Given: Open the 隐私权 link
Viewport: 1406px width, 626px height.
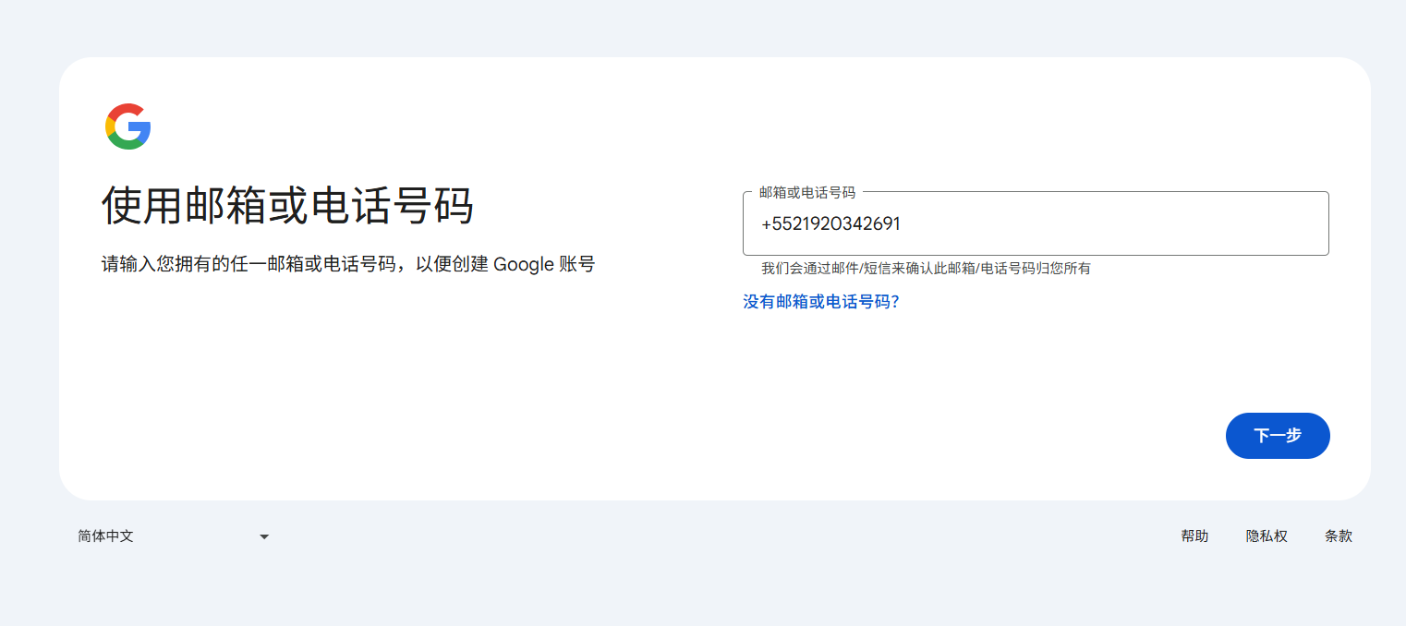Looking at the screenshot, I should click(x=1267, y=536).
